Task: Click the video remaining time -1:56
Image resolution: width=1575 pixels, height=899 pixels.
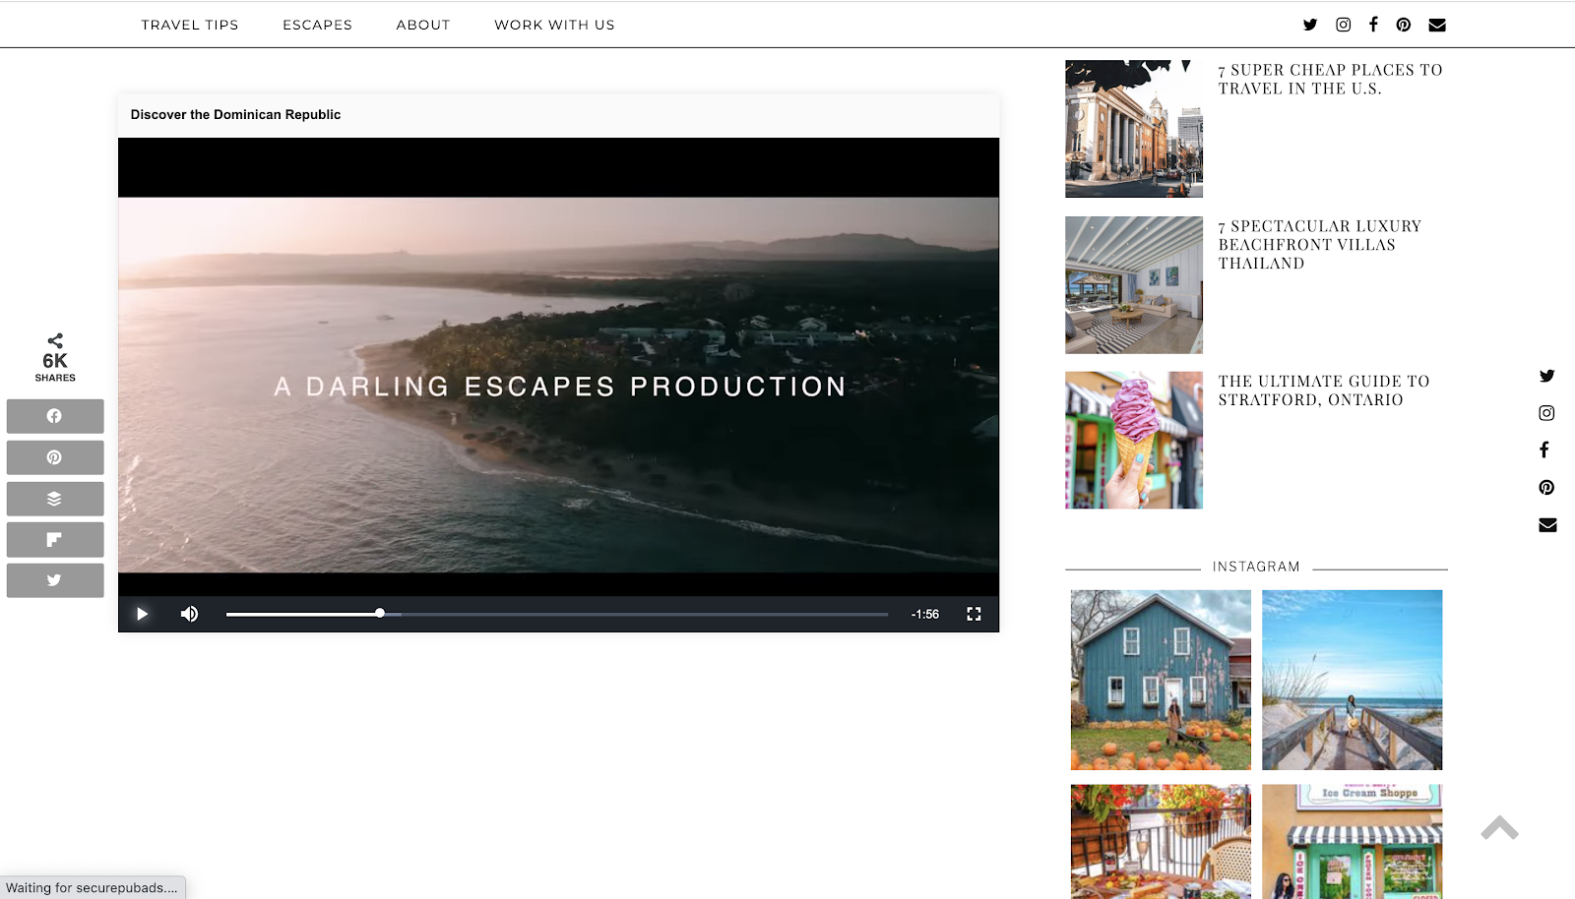Action: tap(924, 614)
